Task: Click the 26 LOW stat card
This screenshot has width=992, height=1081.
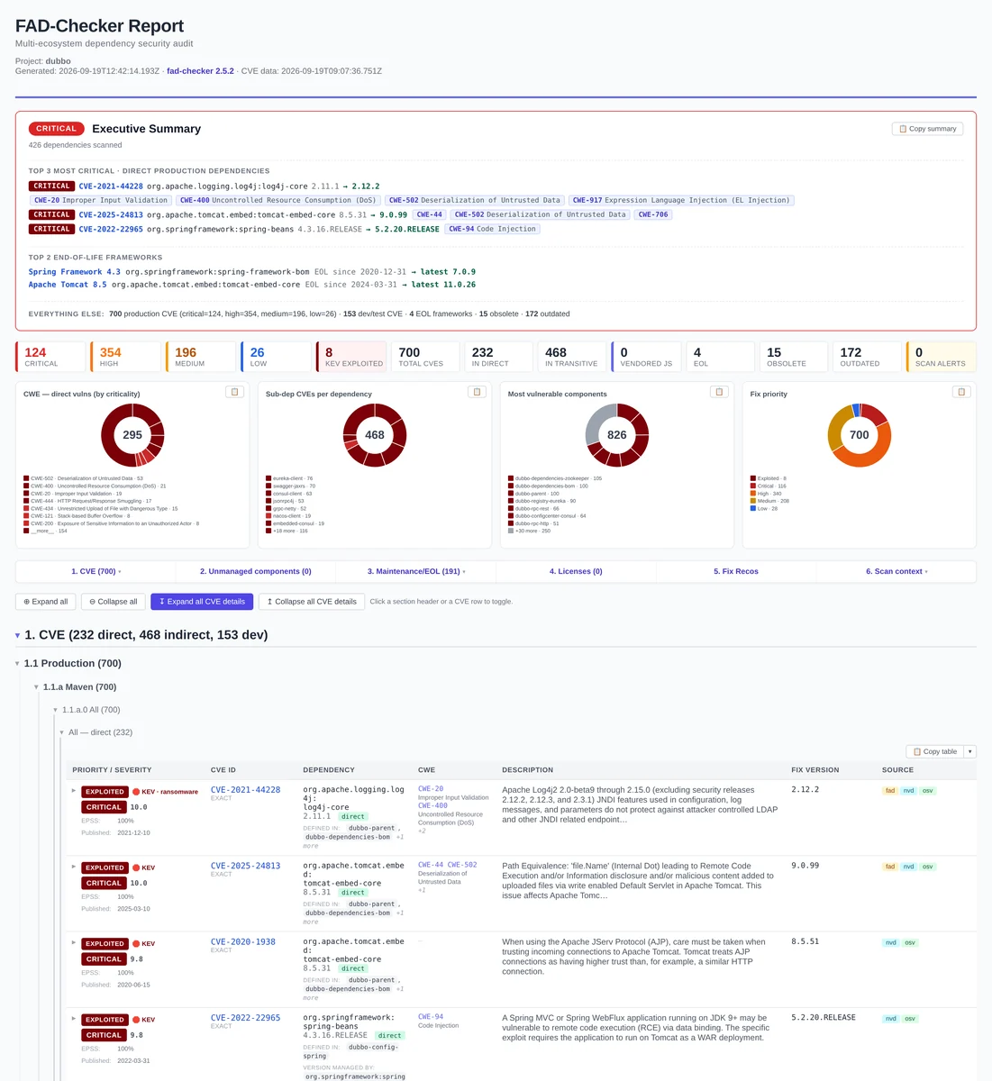Action: coord(276,357)
